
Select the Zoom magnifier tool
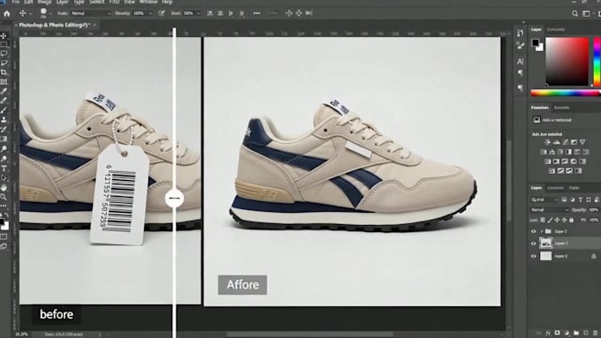tap(4, 197)
